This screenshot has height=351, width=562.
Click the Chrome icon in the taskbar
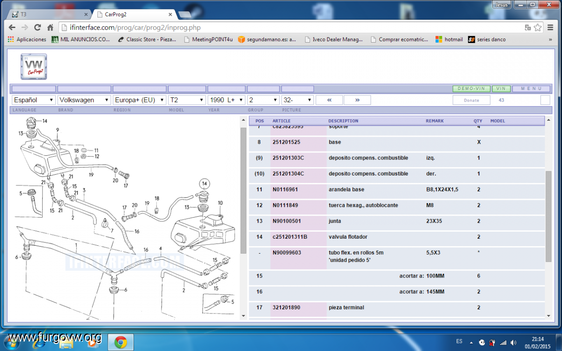(x=121, y=343)
